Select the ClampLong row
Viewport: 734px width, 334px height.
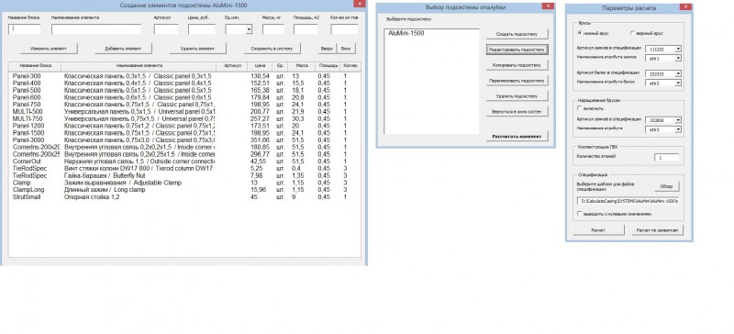(x=185, y=190)
